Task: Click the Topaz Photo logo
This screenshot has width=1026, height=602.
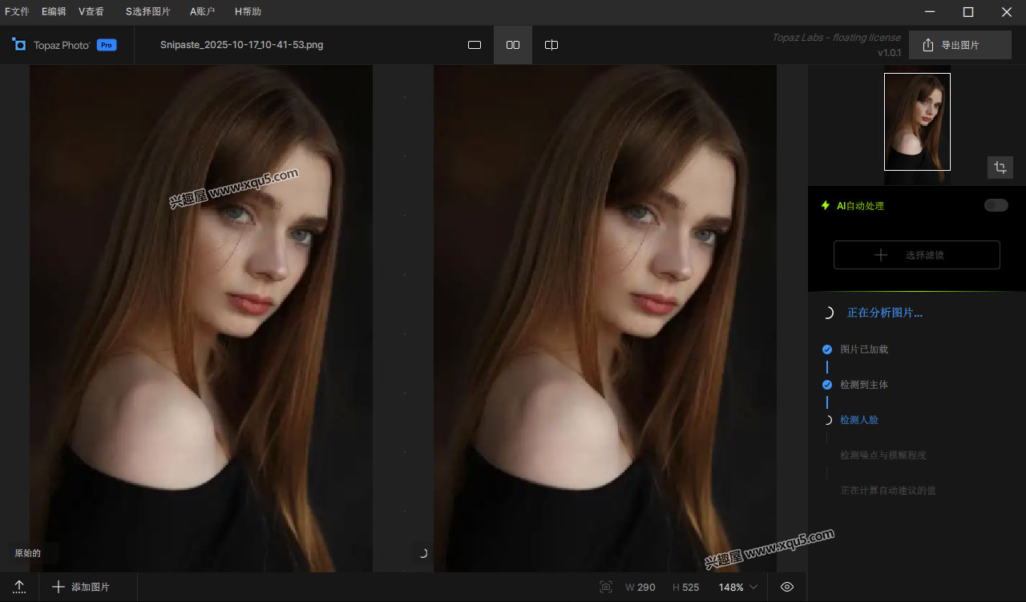Action: pos(19,45)
